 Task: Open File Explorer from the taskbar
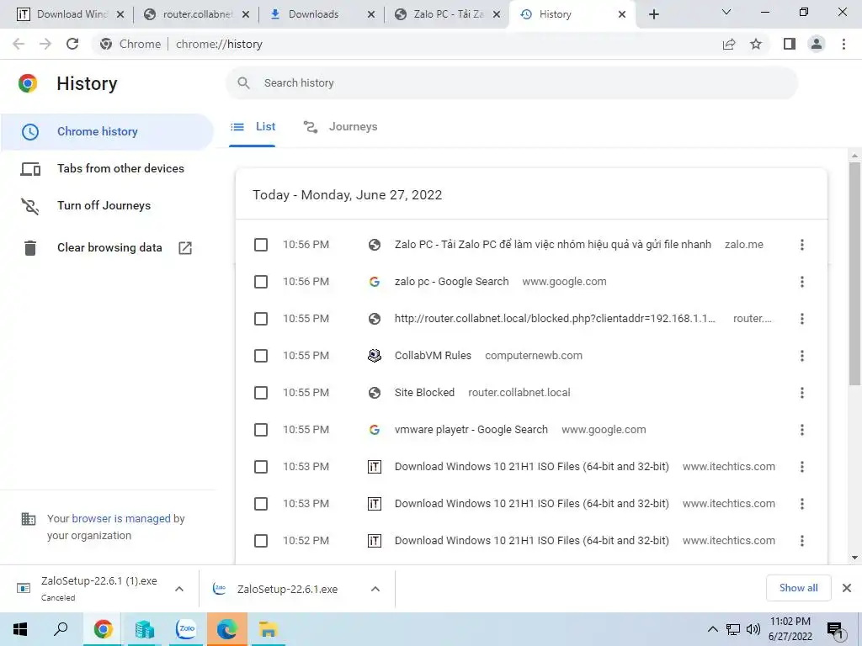point(268,629)
